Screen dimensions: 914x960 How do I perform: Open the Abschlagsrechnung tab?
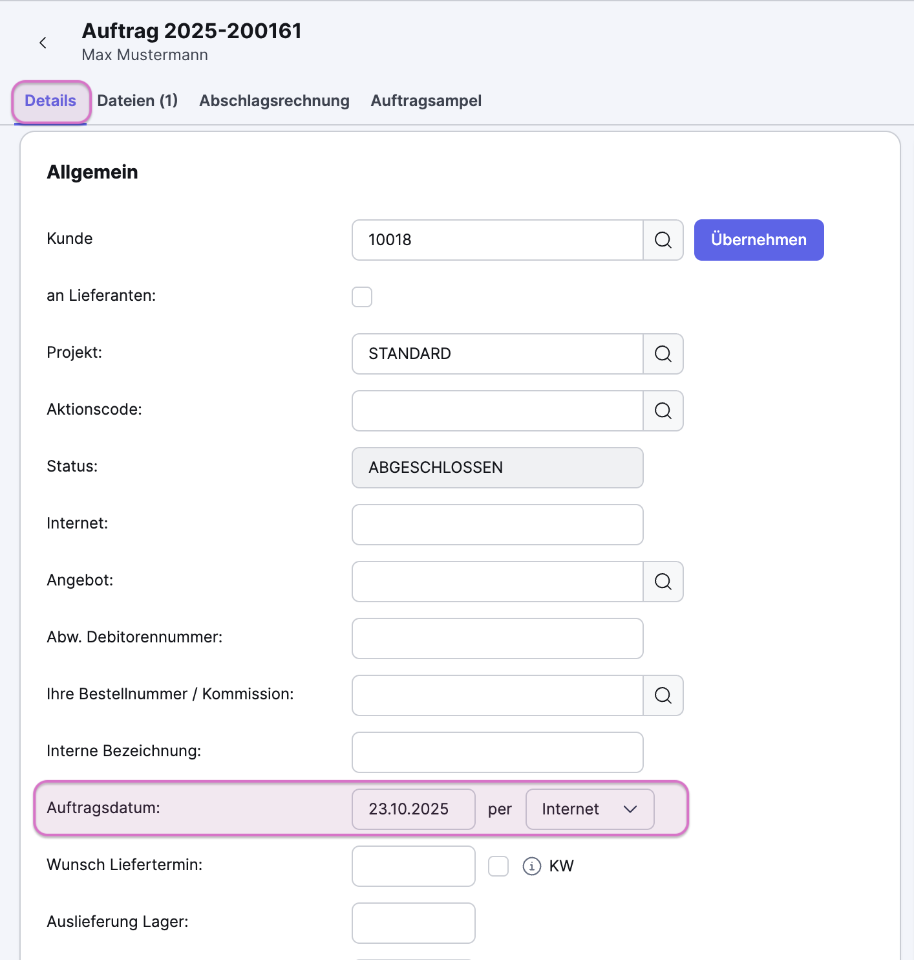click(274, 101)
